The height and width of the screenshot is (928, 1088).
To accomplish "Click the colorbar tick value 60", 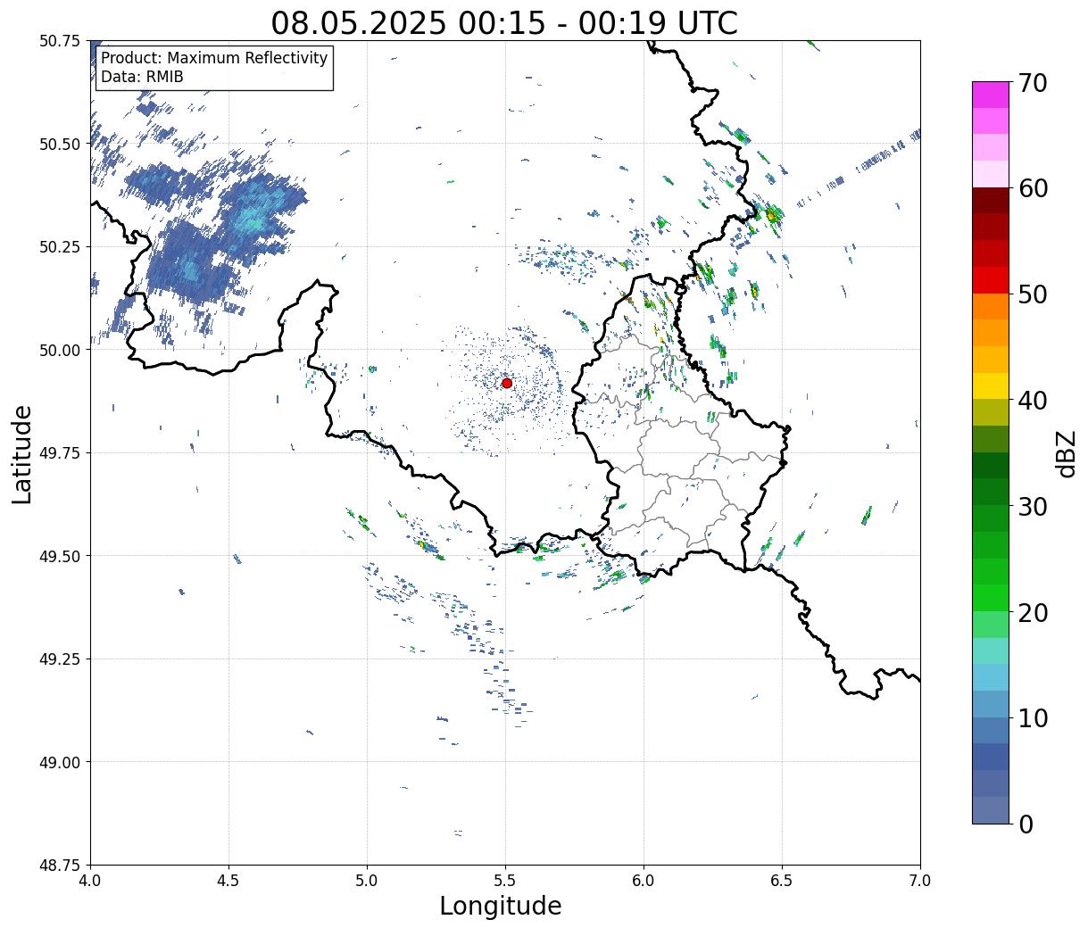I will [1032, 188].
